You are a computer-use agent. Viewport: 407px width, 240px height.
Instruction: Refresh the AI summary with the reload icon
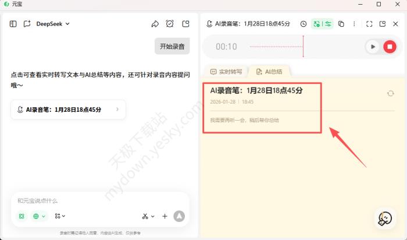tap(391, 93)
